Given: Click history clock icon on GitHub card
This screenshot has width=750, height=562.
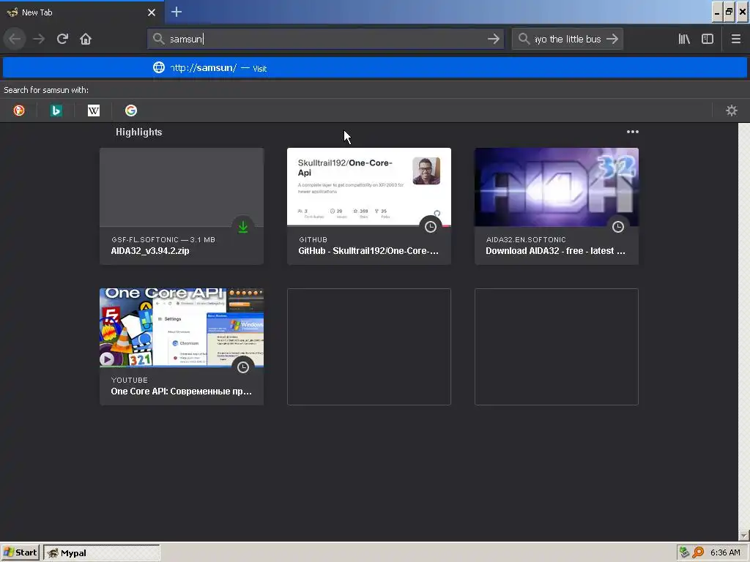Looking at the screenshot, I should tap(431, 227).
